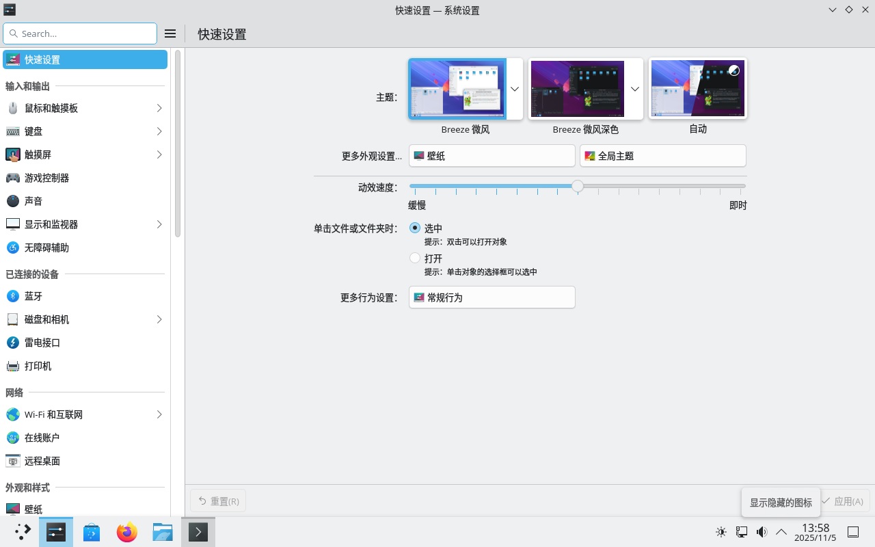Launch Firefox from the taskbar

(x=126, y=531)
